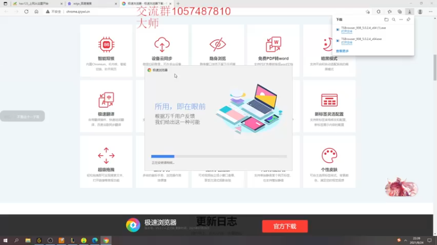This screenshot has height=245, width=437.
Task: Click the 隐身浏览 crossed-eye icon
Action: (x=217, y=45)
